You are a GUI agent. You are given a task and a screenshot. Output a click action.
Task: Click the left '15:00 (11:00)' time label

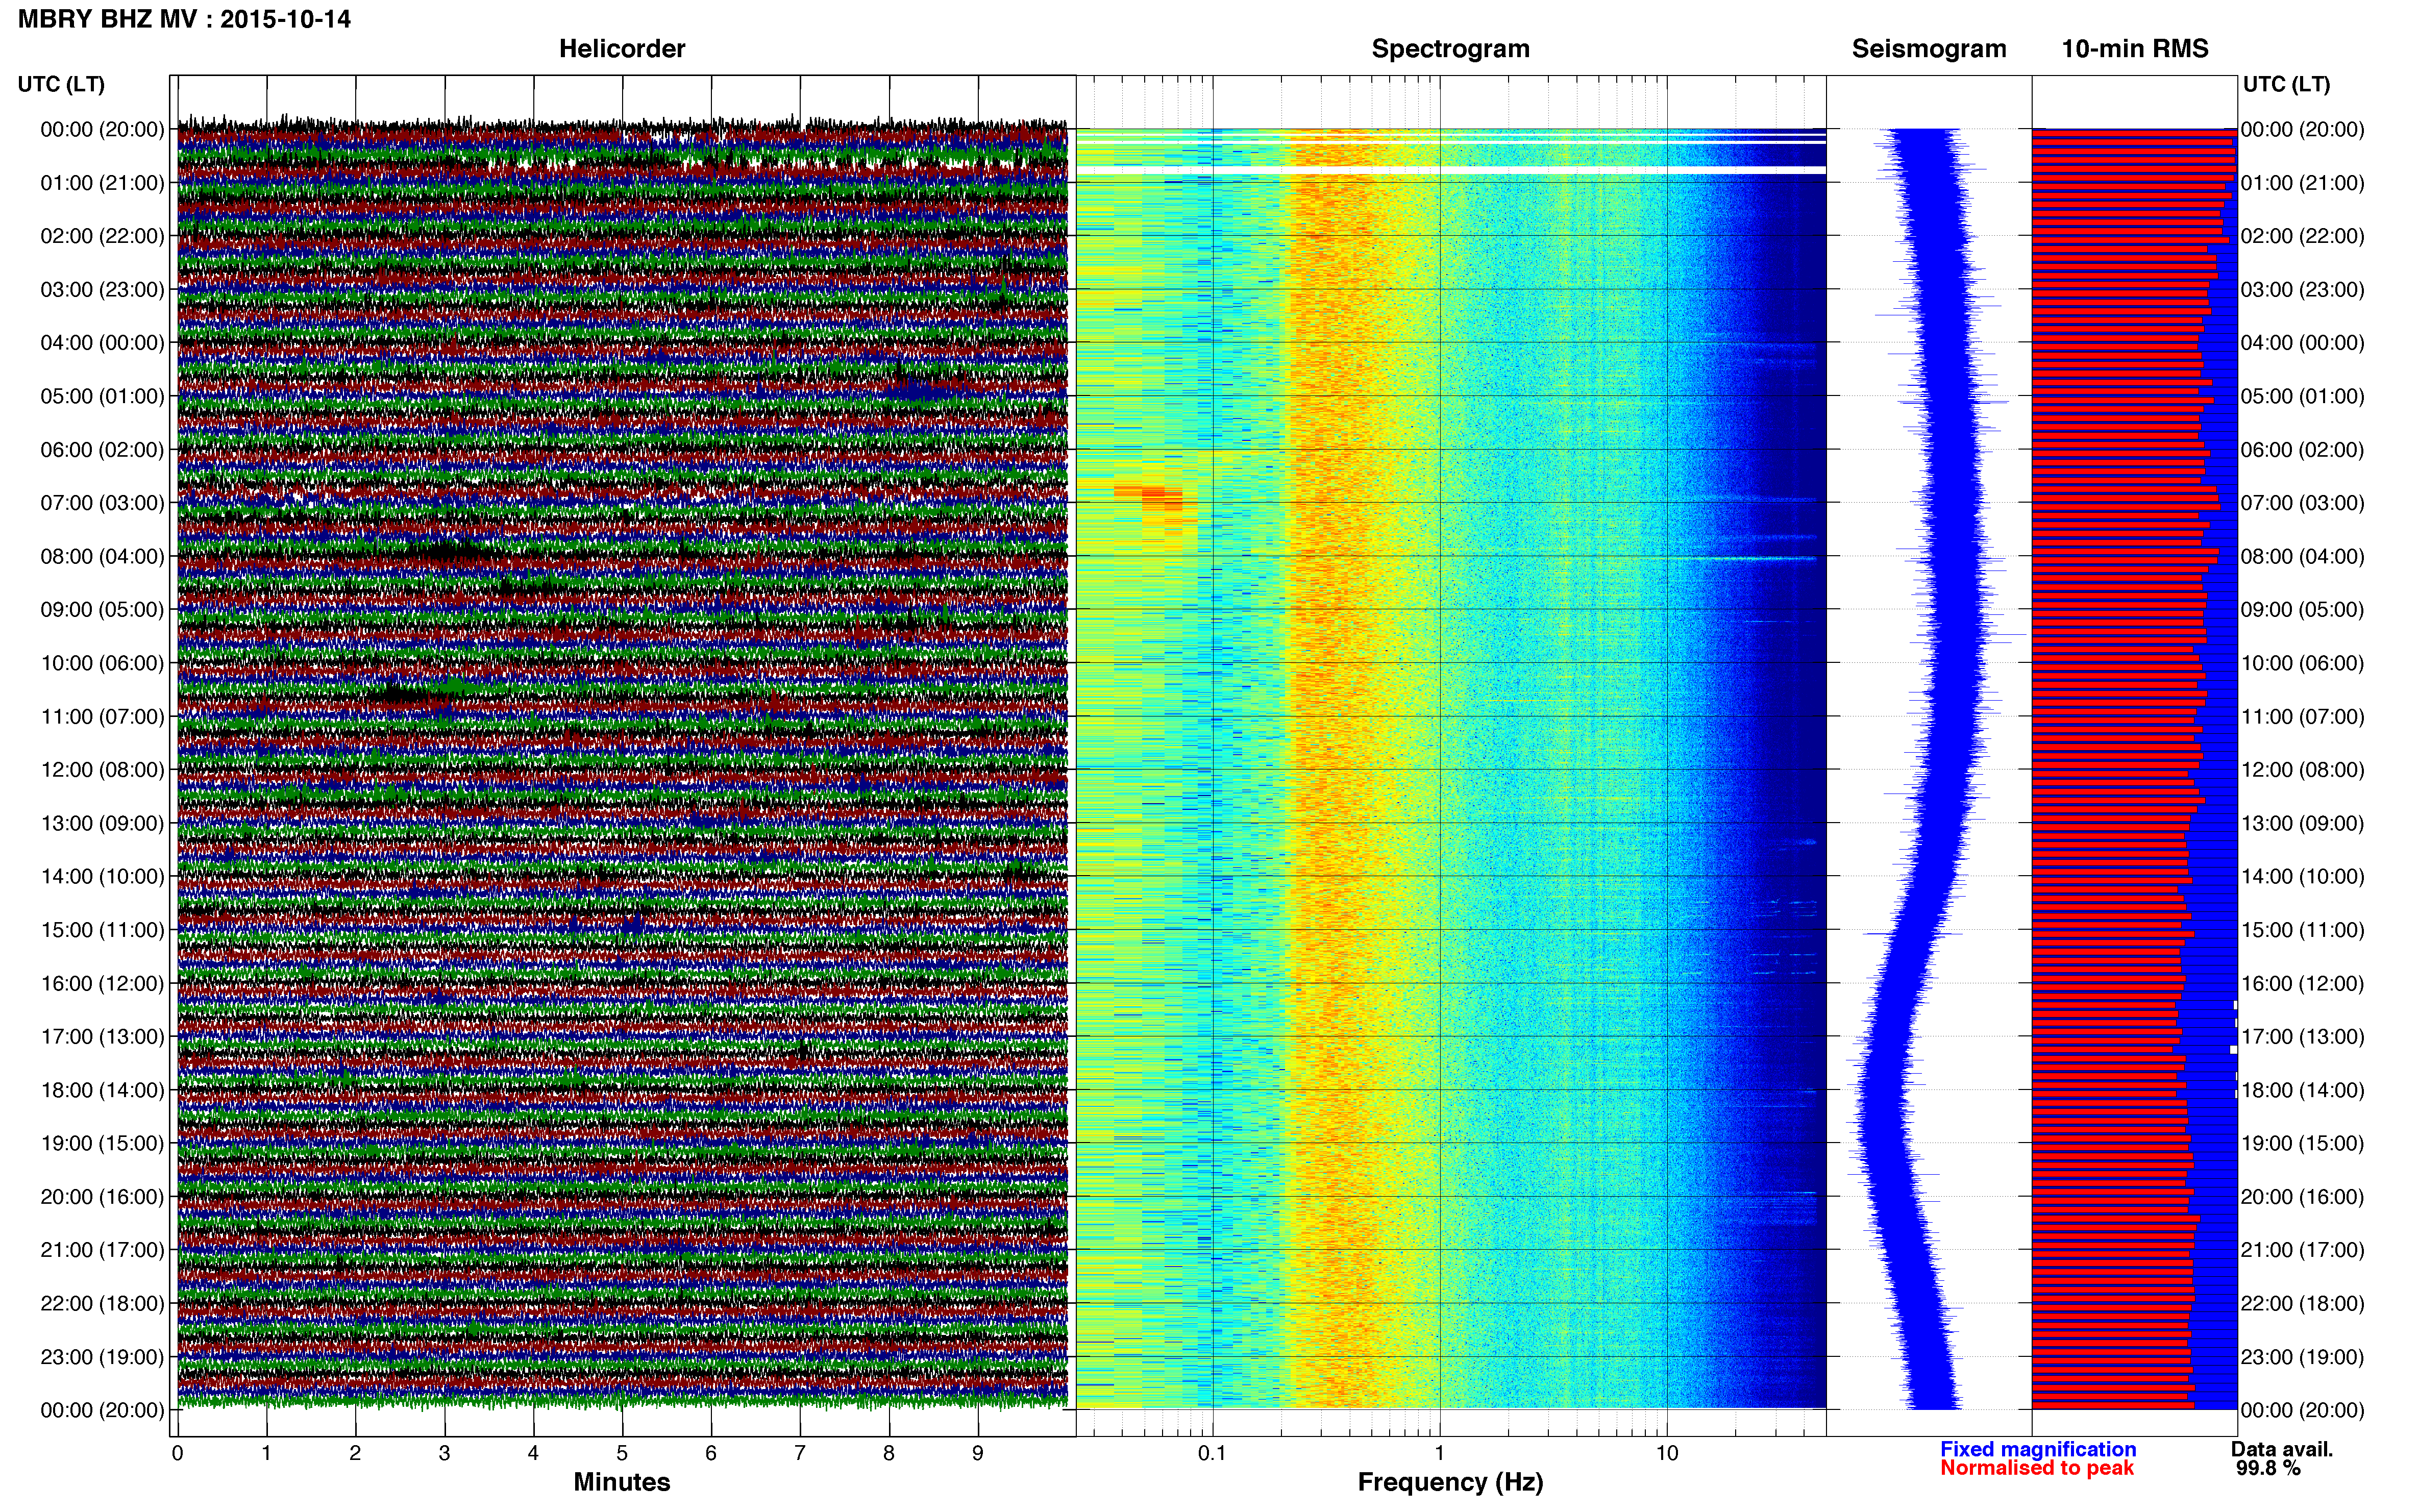(102, 930)
